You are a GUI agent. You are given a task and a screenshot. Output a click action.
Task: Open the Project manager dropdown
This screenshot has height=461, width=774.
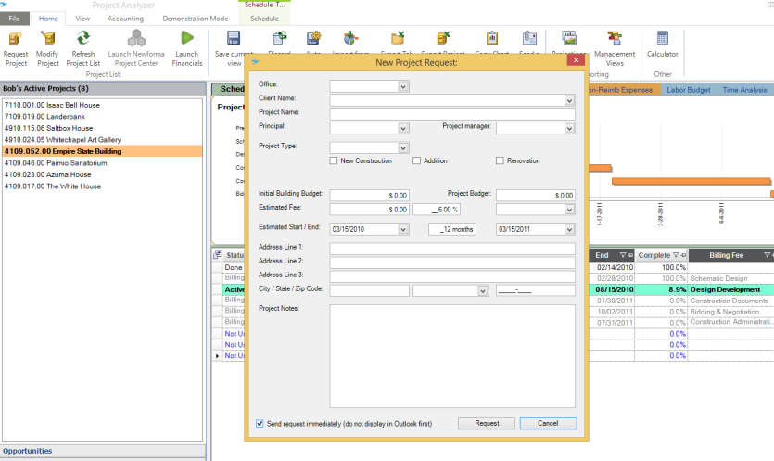pos(570,128)
